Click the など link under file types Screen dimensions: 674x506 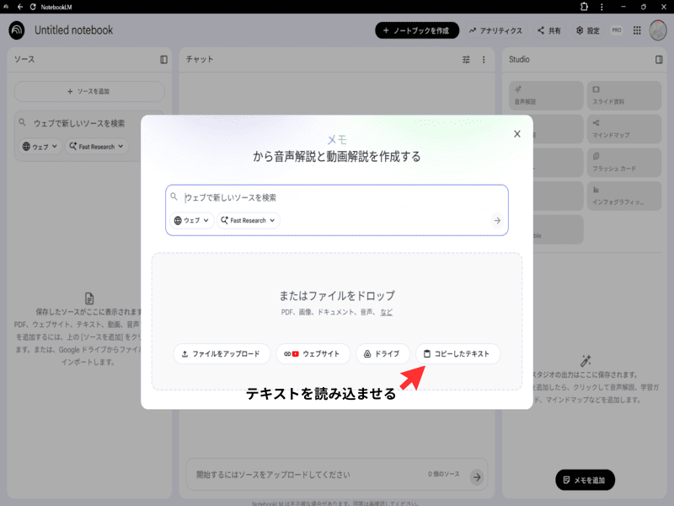click(x=386, y=312)
